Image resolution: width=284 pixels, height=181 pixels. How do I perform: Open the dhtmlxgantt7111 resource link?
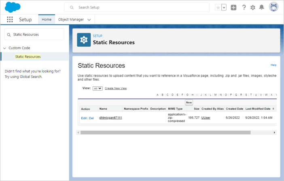click(110, 118)
